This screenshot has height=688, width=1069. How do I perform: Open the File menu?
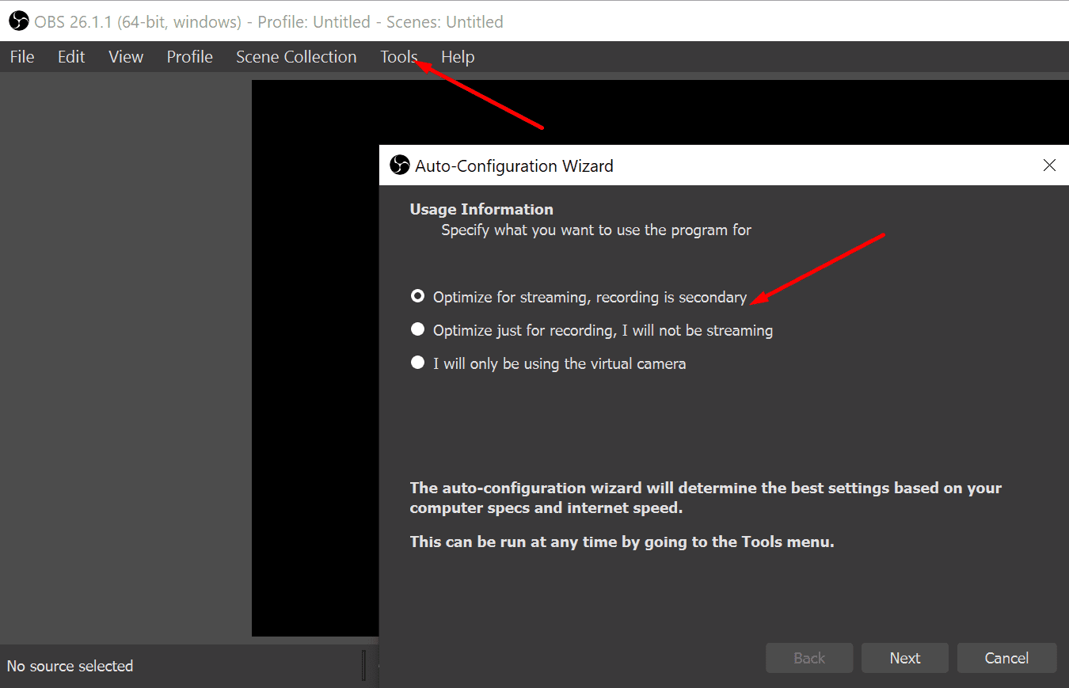click(22, 57)
